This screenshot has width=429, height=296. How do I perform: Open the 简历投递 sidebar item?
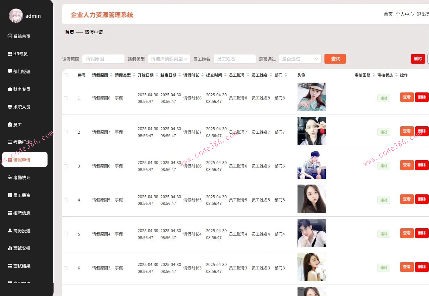pyautogui.click(x=21, y=230)
